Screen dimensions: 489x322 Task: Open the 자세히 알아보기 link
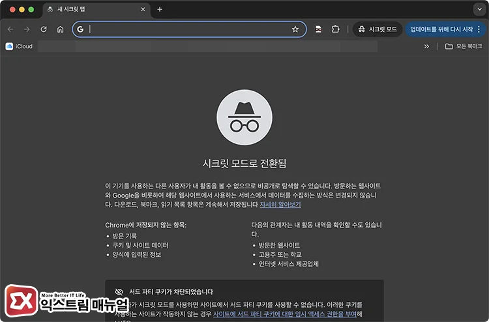tap(280, 205)
